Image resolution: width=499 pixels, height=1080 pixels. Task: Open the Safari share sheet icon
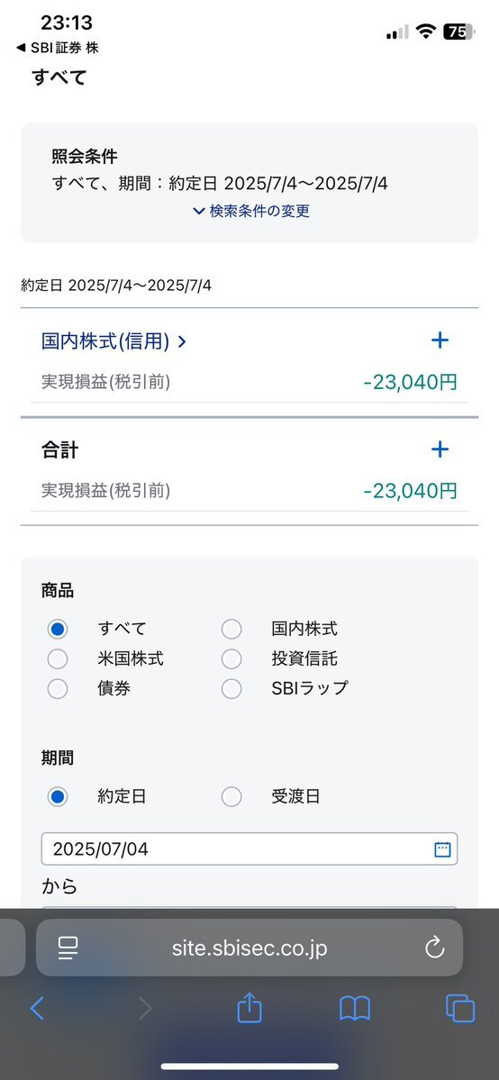249,1008
